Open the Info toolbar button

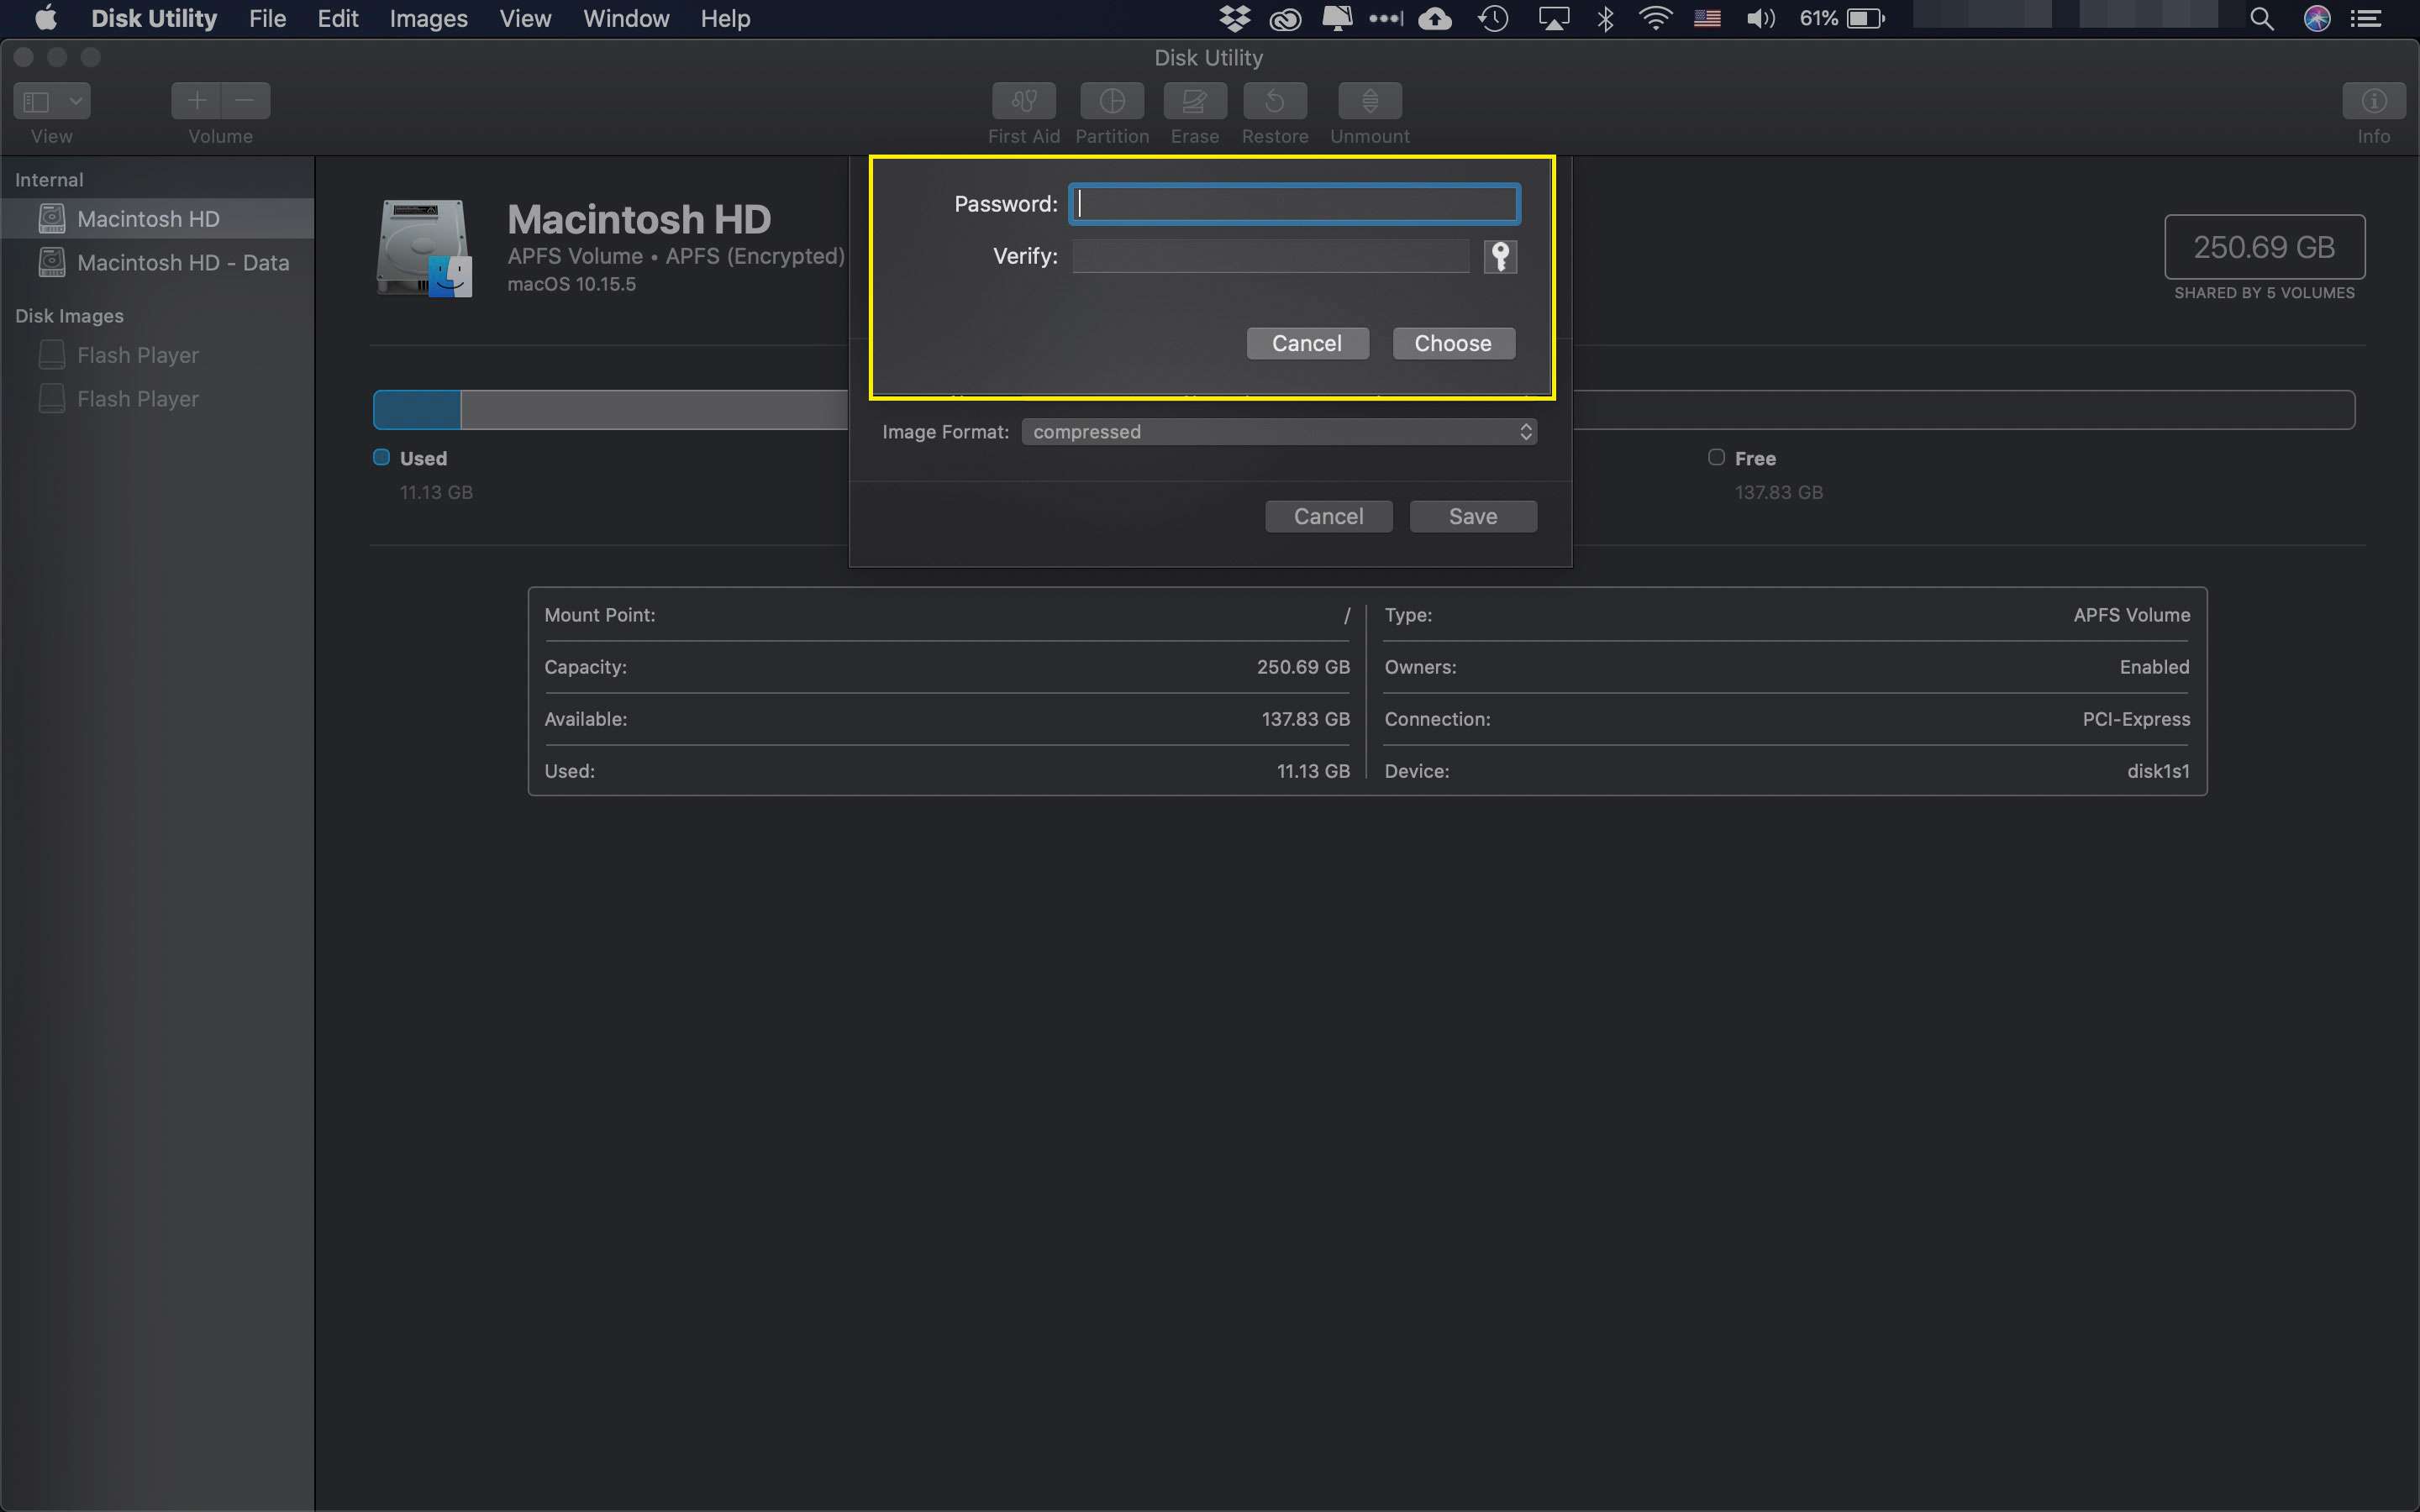[2373, 101]
